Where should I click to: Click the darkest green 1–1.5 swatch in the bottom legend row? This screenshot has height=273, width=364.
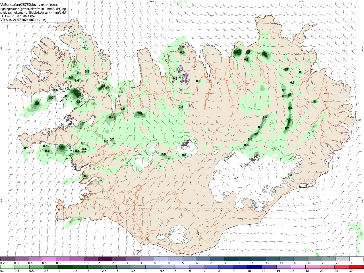[65, 267]
